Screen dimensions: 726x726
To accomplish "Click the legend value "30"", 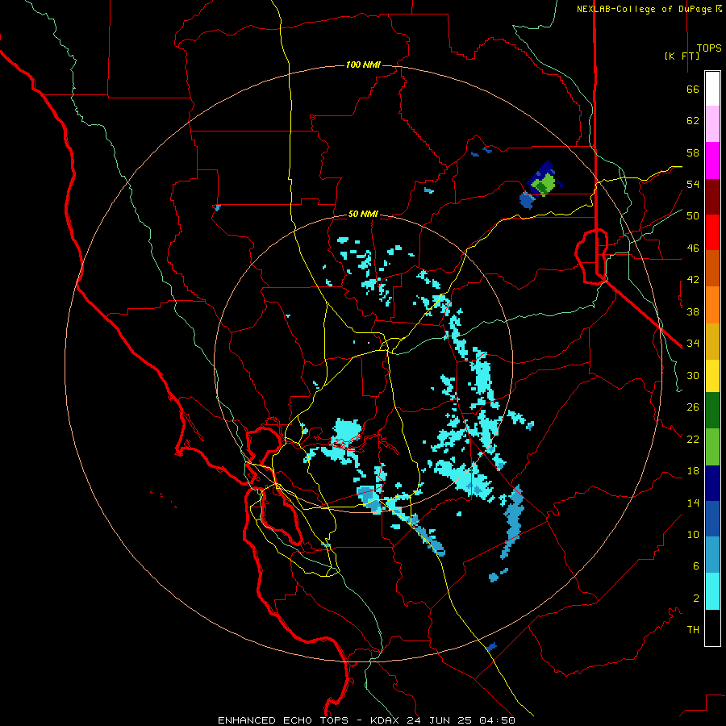I will [x=693, y=375].
